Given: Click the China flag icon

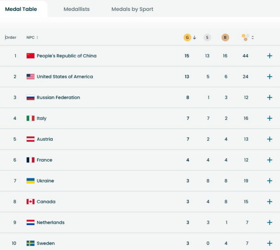Looking at the screenshot, I should click(x=31, y=56).
